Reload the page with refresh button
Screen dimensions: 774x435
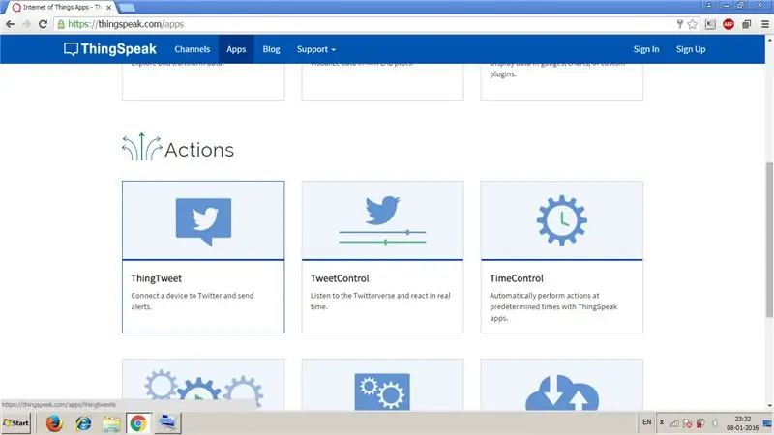[43, 24]
